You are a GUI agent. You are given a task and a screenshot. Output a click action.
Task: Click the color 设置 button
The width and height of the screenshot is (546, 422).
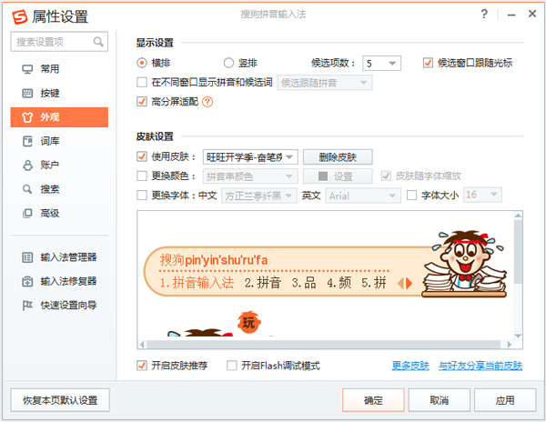pyautogui.click(x=338, y=176)
